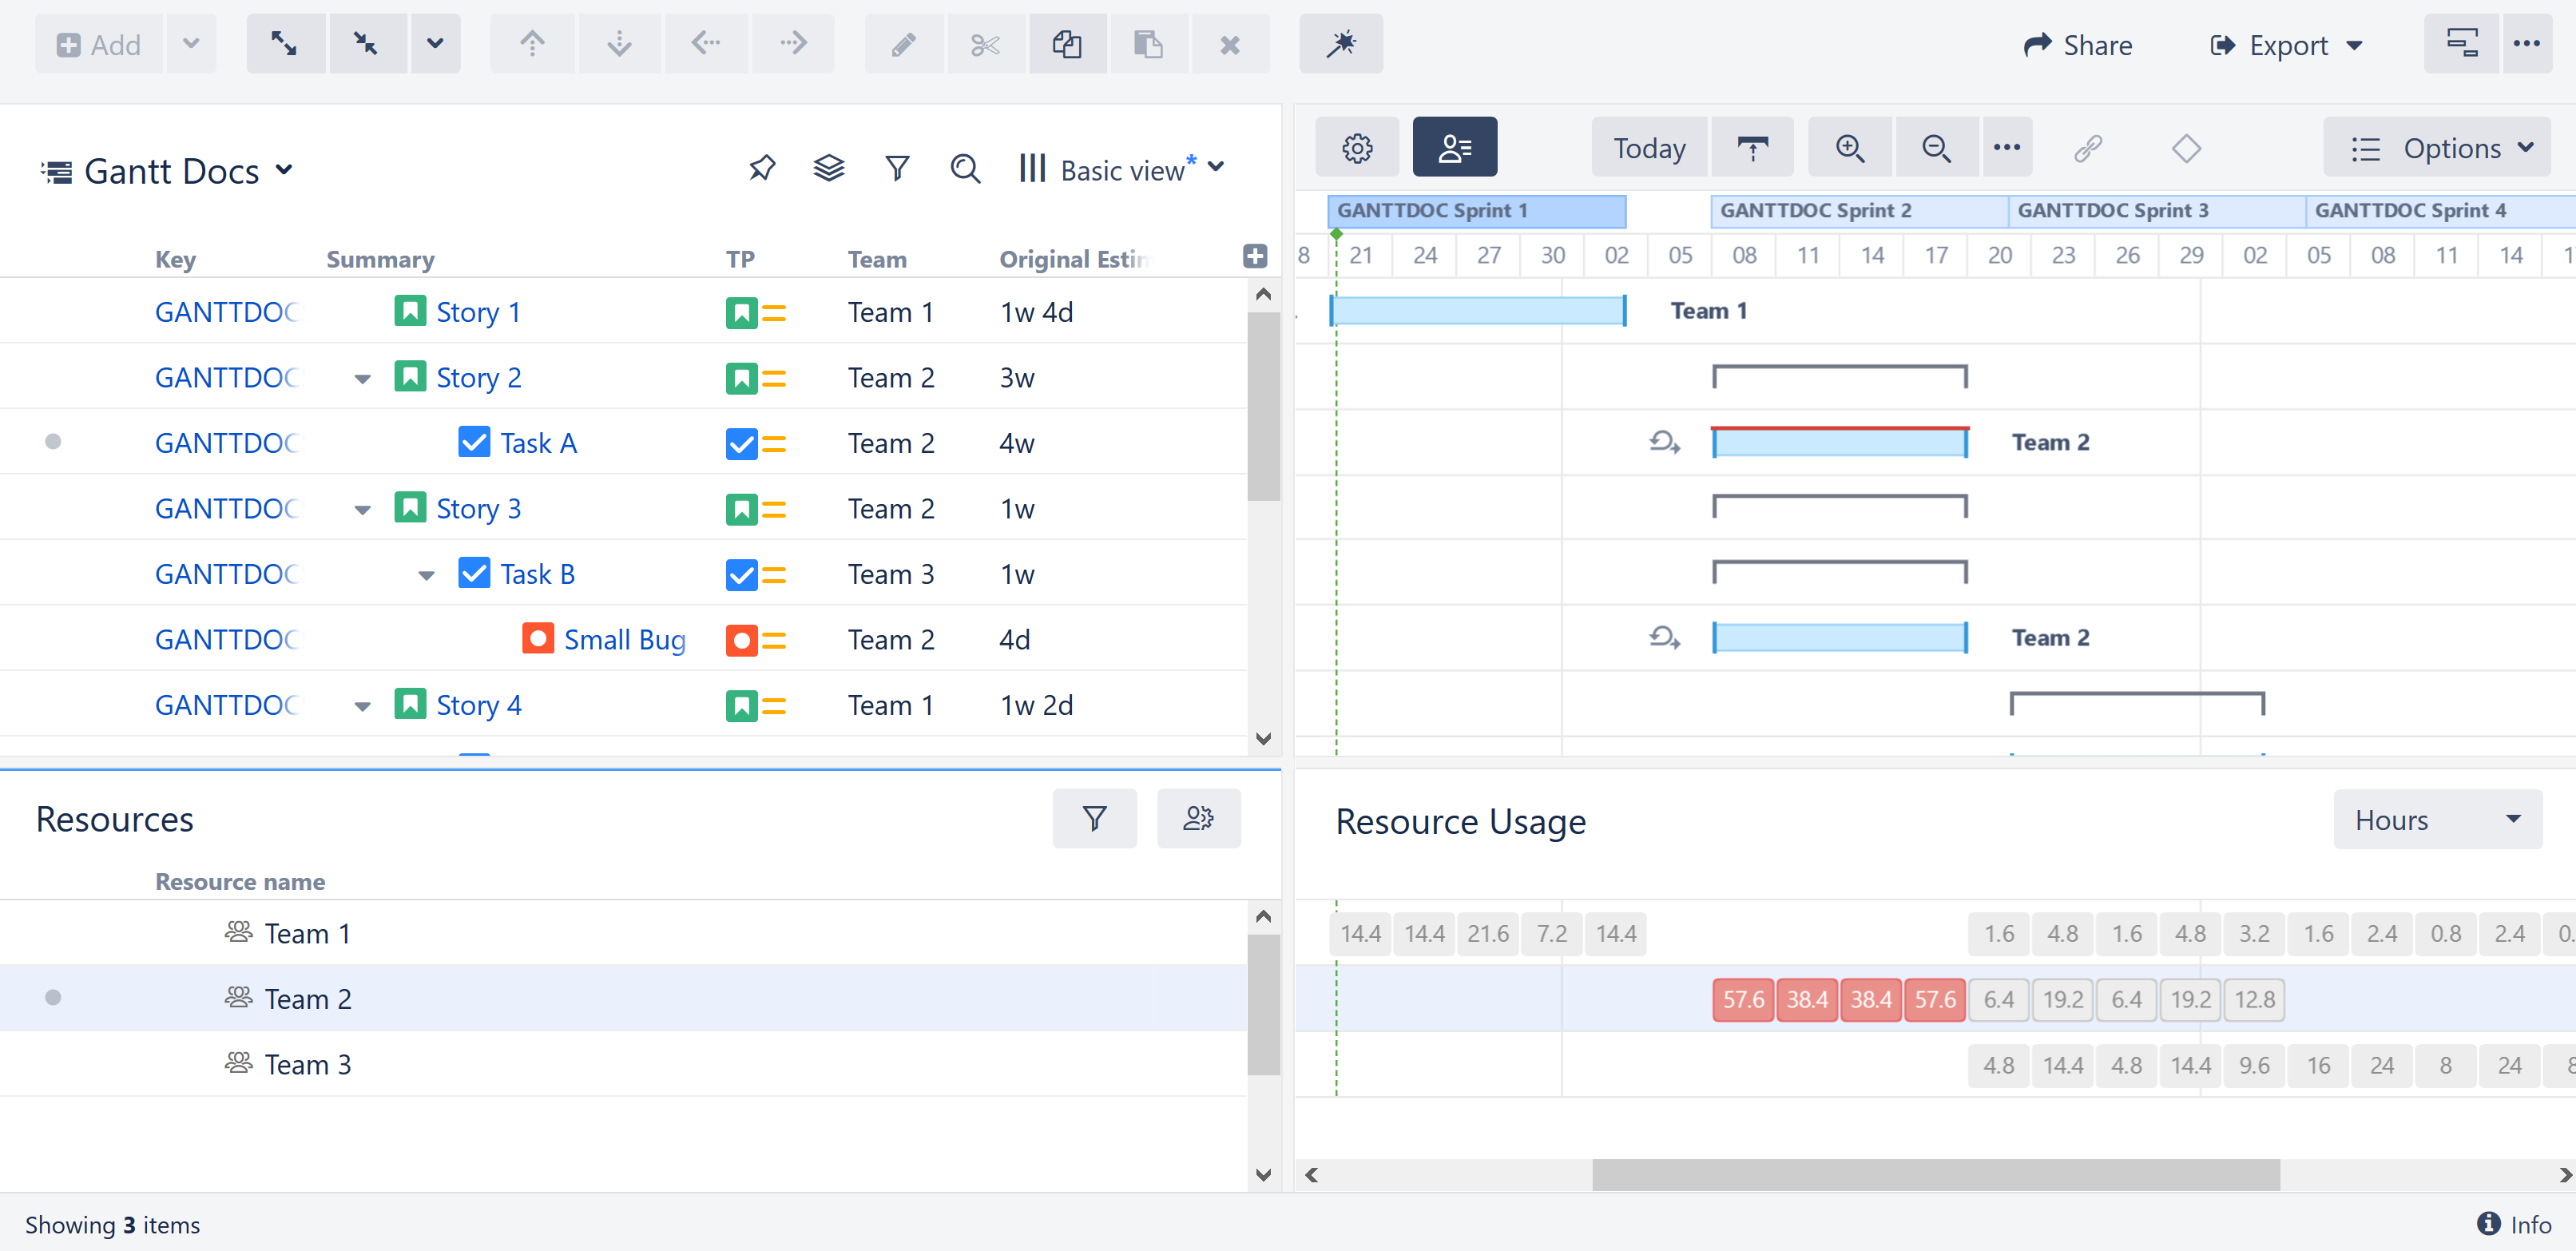This screenshot has height=1251, width=2576.
Task: Toggle the milestone diamond button
Action: (x=2186, y=148)
